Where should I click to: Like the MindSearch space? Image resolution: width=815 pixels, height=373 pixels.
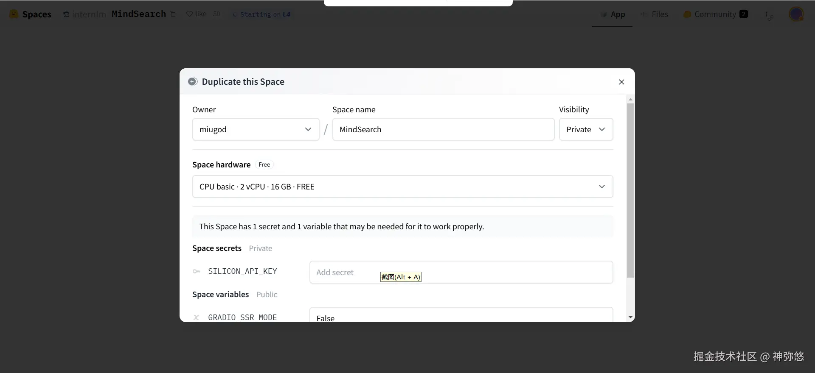tap(196, 14)
